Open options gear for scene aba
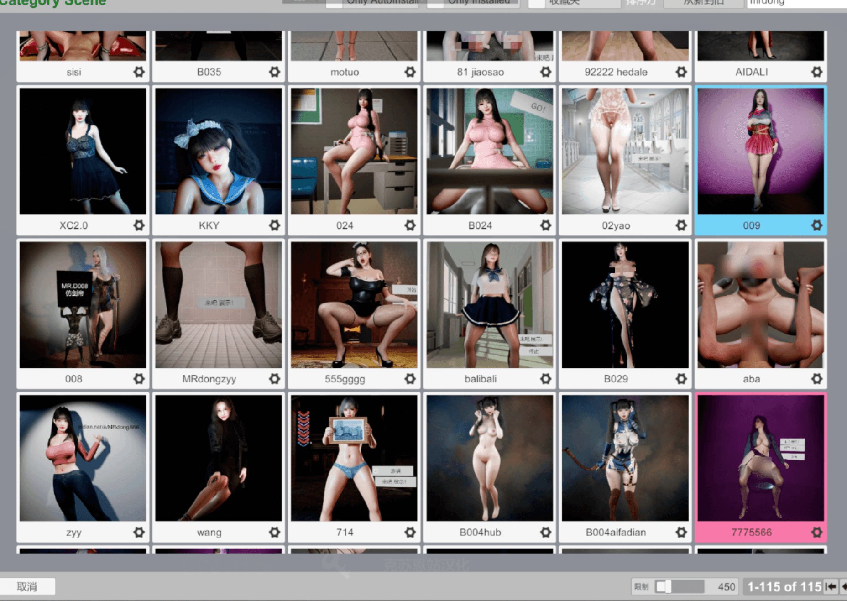This screenshot has width=847, height=601. tap(816, 378)
